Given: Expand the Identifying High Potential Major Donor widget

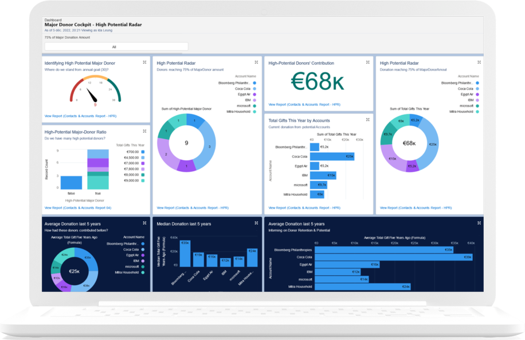Looking at the screenshot, I should 144,62.
